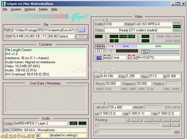The image size is (187, 139).
Task: Click the CBR audio indicator
Action: (73, 123)
